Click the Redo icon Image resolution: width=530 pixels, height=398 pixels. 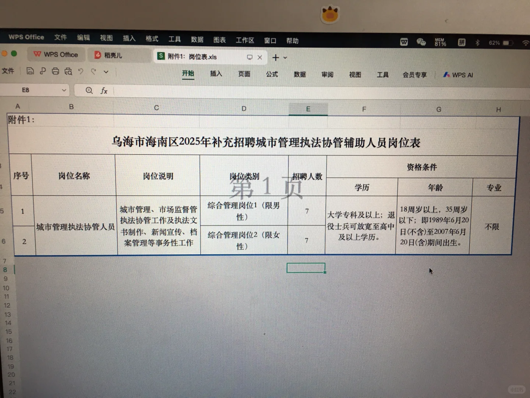point(93,71)
